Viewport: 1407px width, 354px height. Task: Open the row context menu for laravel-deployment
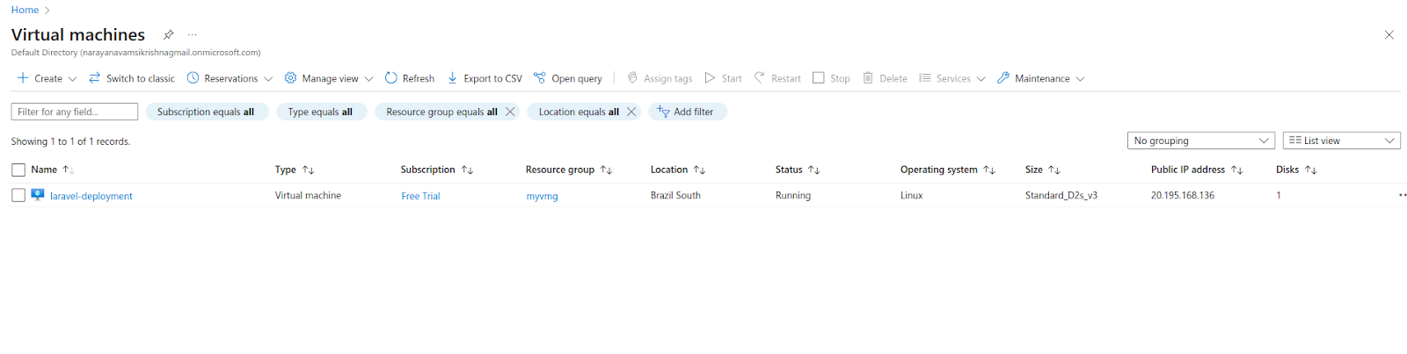coord(1402,195)
